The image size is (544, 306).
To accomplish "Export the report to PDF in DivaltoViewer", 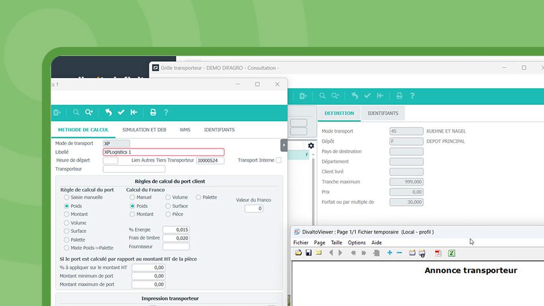I will click(438, 253).
